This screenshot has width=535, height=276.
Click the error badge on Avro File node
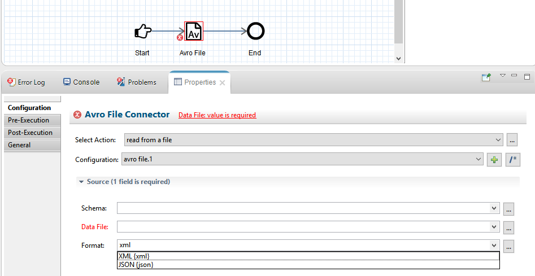click(180, 38)
